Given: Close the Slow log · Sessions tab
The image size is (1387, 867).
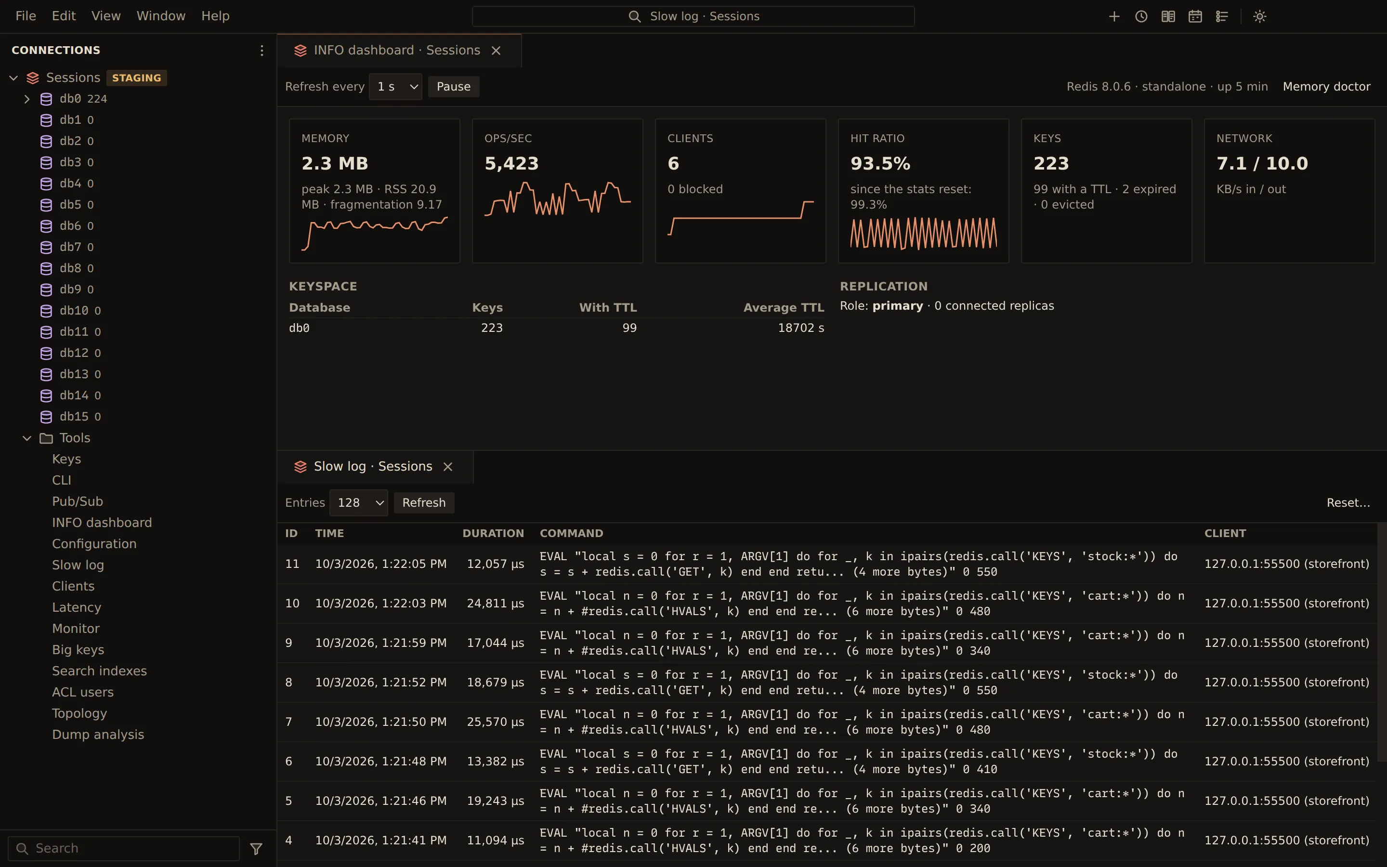Looking at the screenshot, I should click(448, 467).
